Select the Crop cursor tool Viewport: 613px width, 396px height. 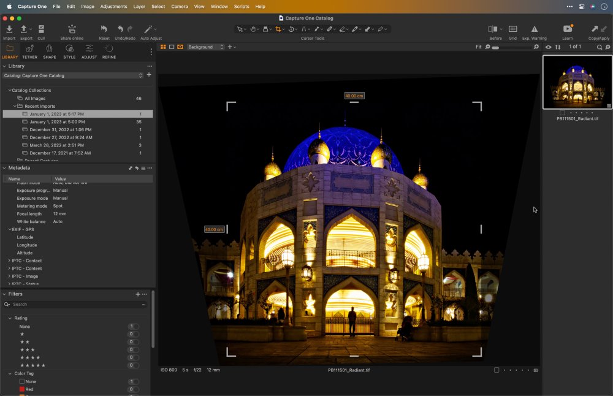click(x=279, y=29)
